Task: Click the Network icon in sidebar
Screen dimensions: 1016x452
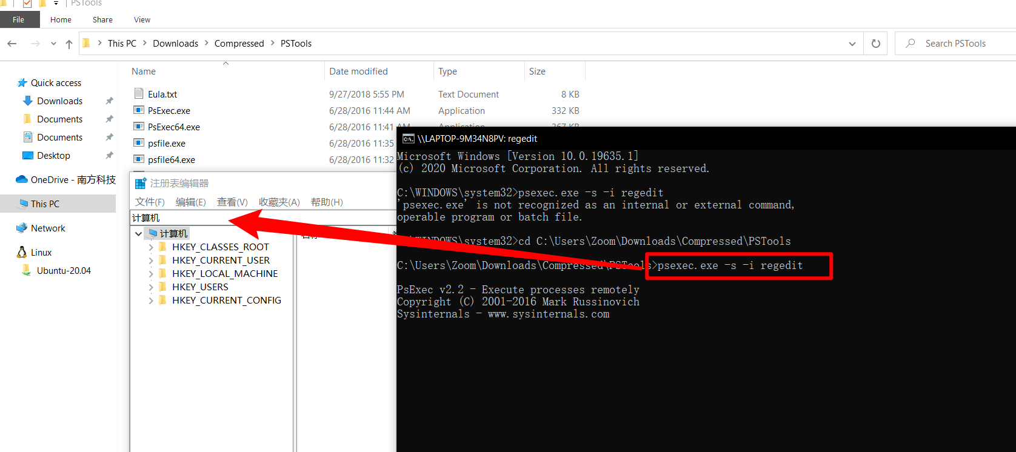Action: pos(22,228)
